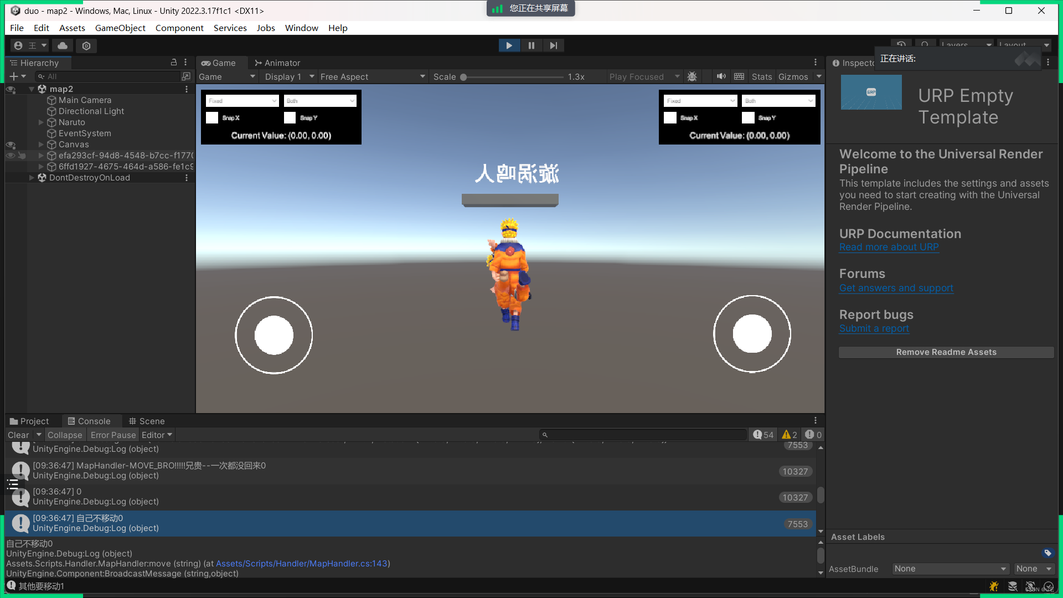Toggle the mute audio speaker icon
This screenshot has height=598, width=1063.
[721, 76]
